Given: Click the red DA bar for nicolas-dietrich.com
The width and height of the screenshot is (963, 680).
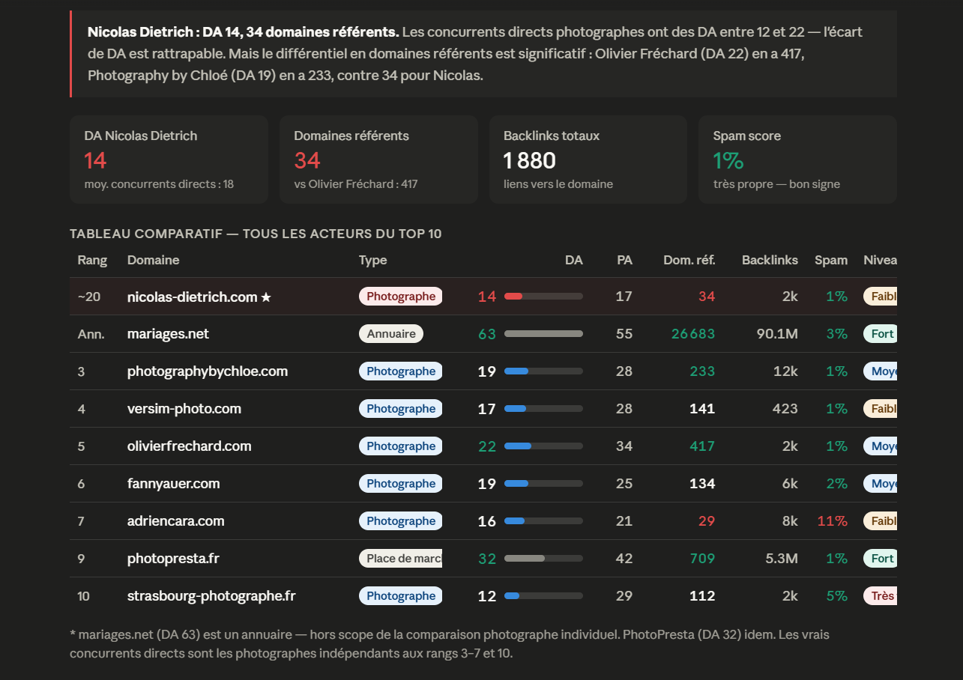Looking at the screenshot, I should (x=513, y=297).
